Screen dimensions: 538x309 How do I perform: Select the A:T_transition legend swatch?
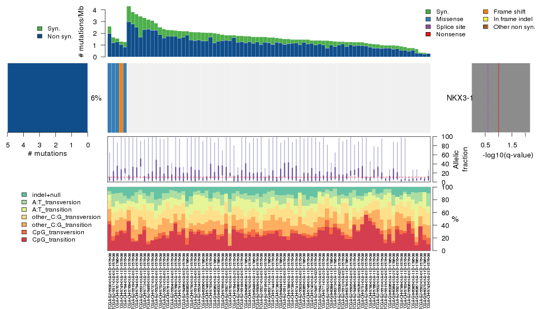pyautogui.click(x=24, y=210)
